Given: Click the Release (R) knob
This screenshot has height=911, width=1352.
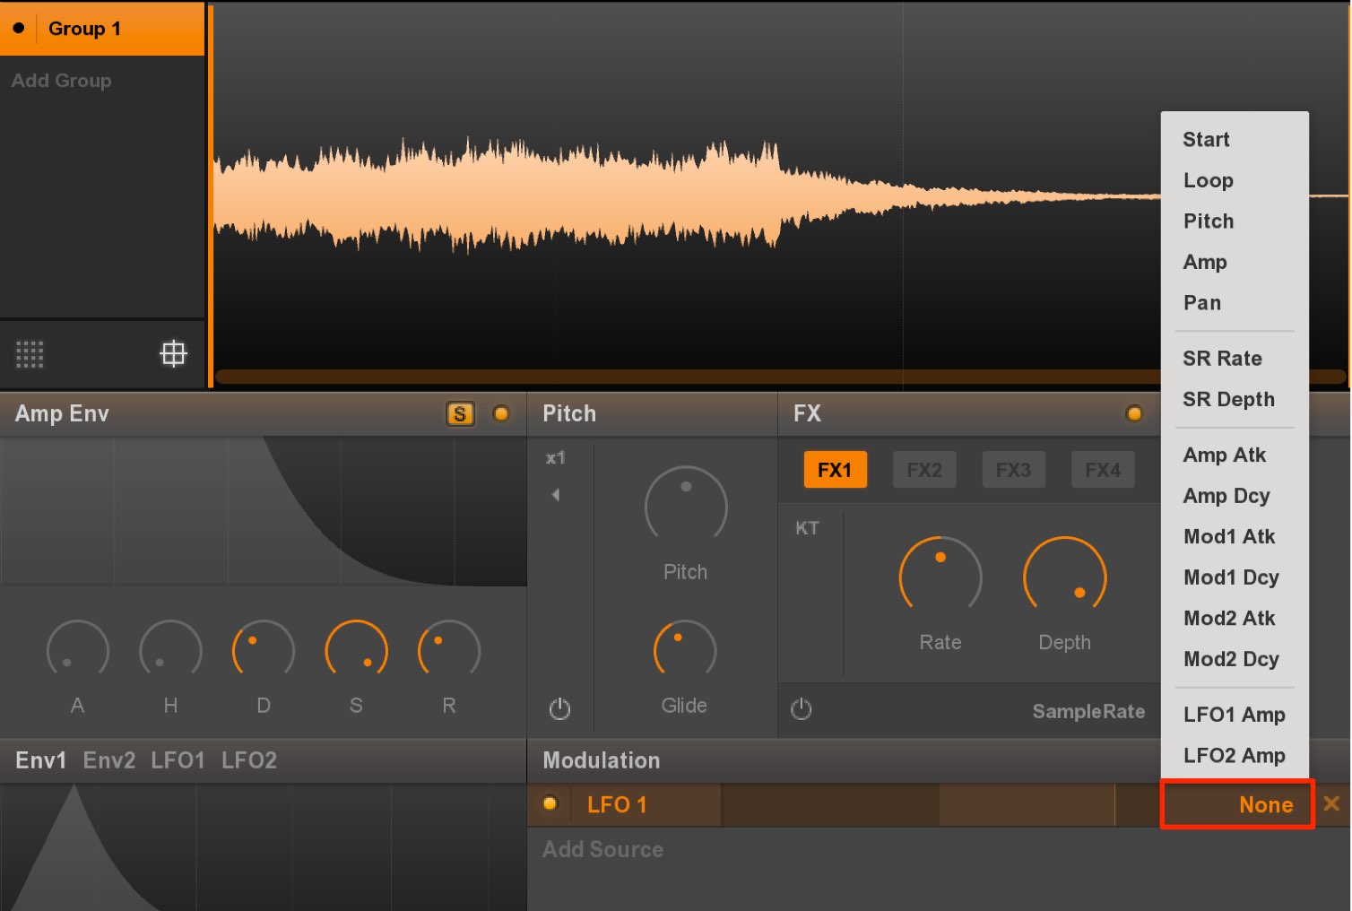Looking at the screenshot, I should point(449,649).
